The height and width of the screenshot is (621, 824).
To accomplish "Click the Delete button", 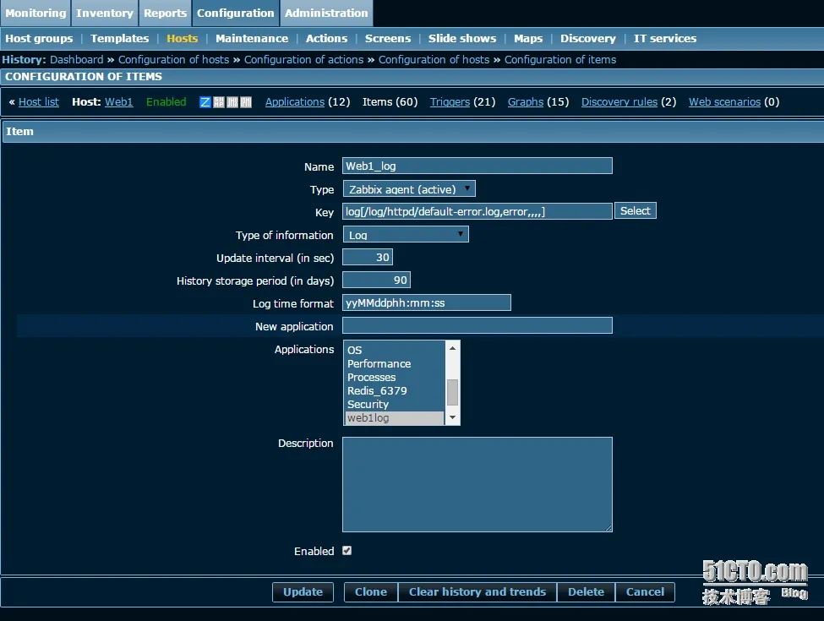I will click(586, 592).
